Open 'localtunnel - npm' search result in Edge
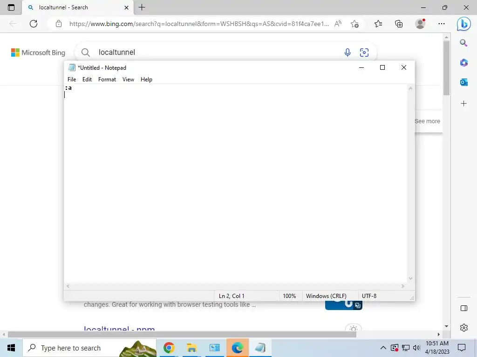This screenshot has width=477, height=357. click(x=119, y=328)
